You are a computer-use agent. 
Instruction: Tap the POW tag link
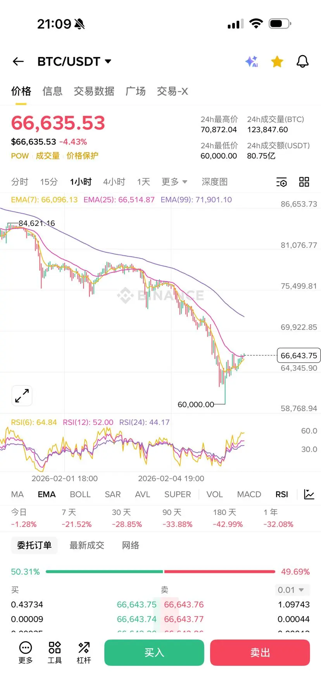point(20,156)
